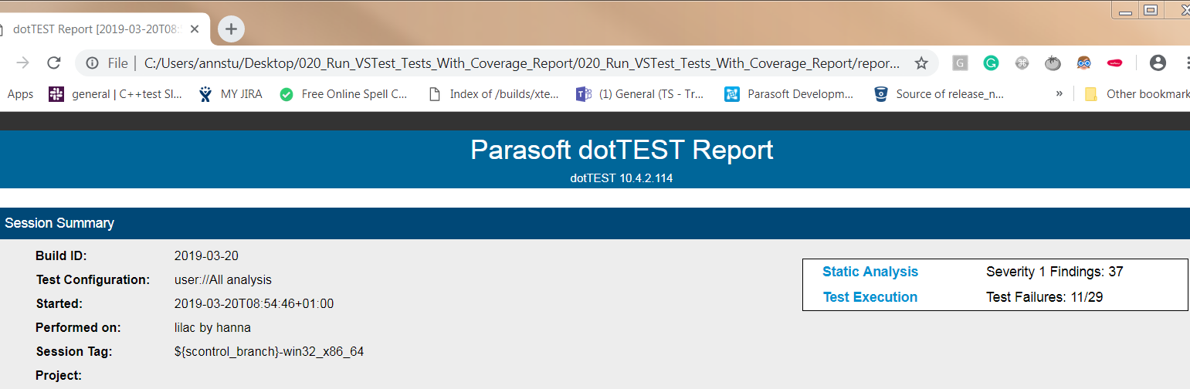Click 'Severity 1 Findings: 37' text
The image size is (1190, 389).
pos(1054,272)
